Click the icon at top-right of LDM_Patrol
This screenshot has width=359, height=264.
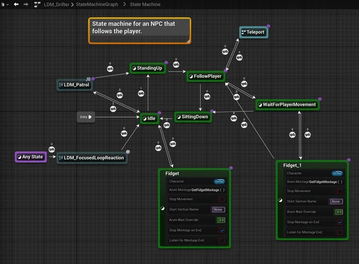point(89,79)
